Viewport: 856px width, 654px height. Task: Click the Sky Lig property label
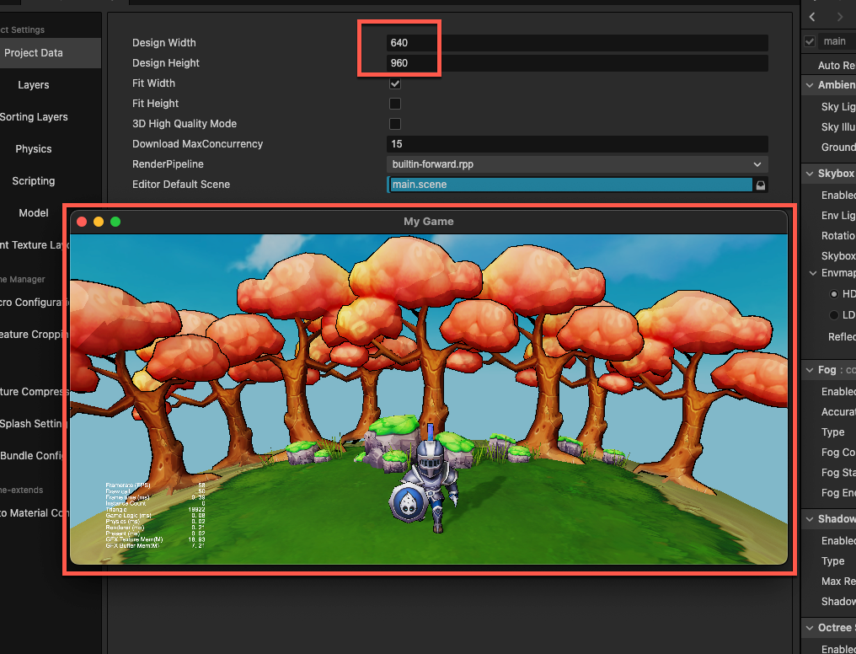[838, 107]
